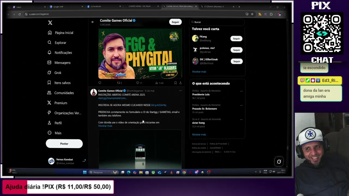Click the Buscar search field
349x196 pixels.
217,22
